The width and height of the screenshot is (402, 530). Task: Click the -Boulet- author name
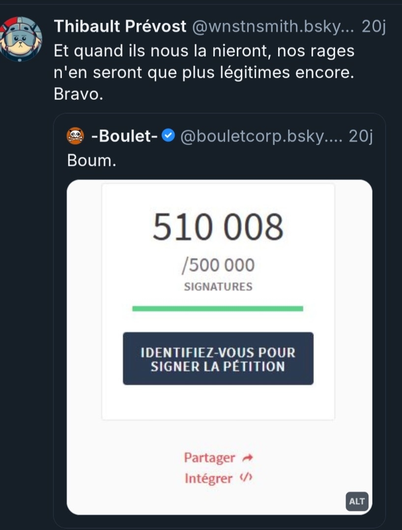point(124,136)
